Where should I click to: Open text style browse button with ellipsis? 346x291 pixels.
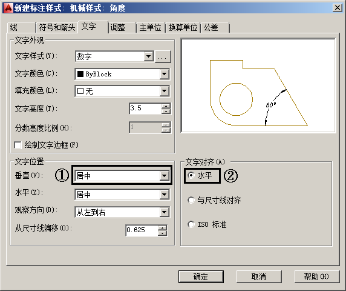pos(163,56)
